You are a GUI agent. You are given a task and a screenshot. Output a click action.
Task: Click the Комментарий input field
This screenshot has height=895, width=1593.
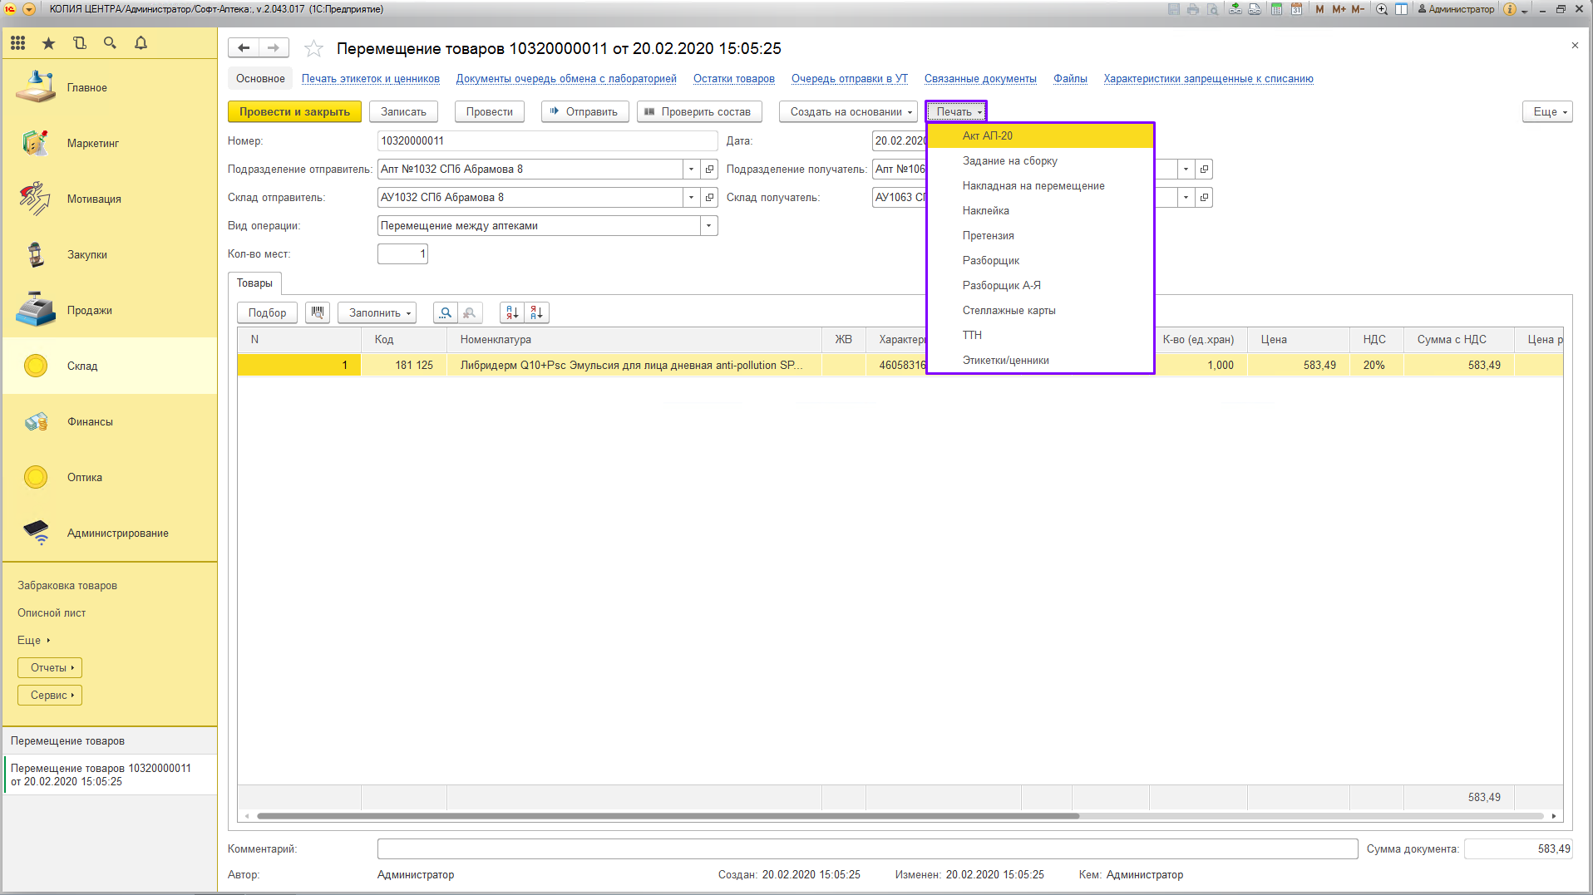pyautogui.click(x=866, y=848)
